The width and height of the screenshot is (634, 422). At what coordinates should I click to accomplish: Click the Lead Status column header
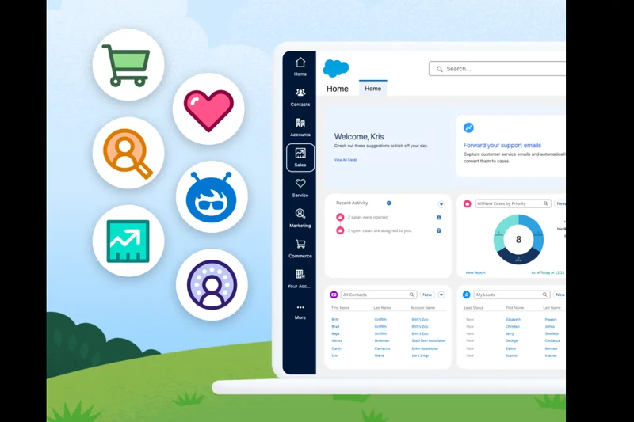click(x=473, y=308)
